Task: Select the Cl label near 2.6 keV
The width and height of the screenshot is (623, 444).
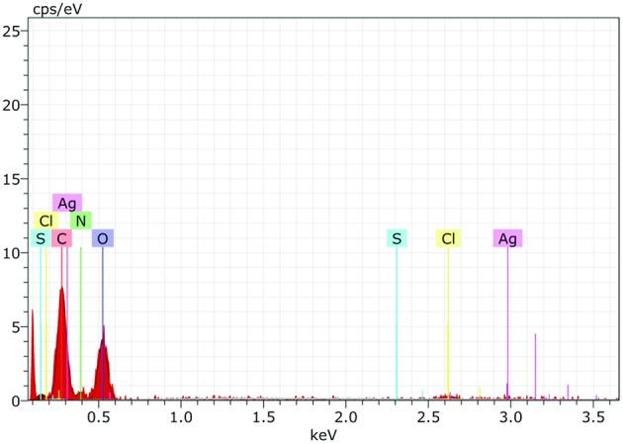Action: (448, 238)
